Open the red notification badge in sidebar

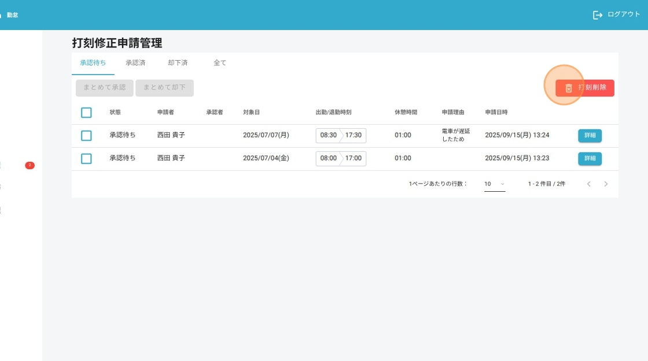pos(30,165)
